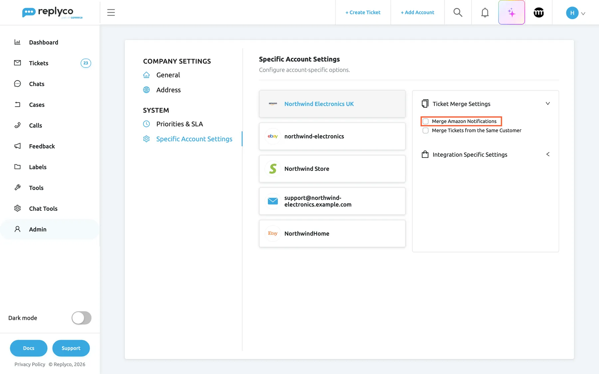Click the General home icon
Viewport: 599px width, 374px height.
pyautogui.click(x=146, y=75)
